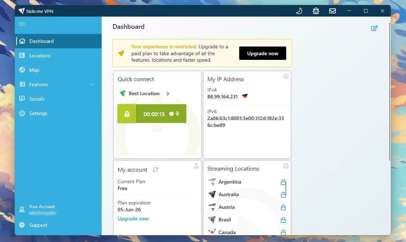
Task: Open Dashboard in the sidebar
Action: click(58, 41)
